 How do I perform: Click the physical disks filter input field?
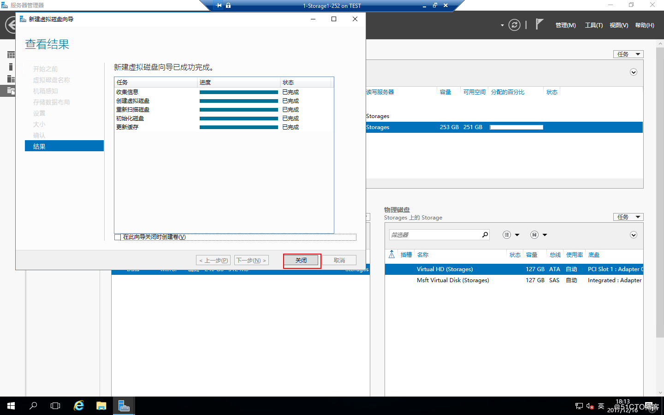[435, 235]
